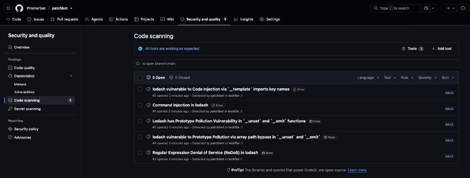Open the Rule filter dropdown
470x178 pixels.
pos(407,77)
